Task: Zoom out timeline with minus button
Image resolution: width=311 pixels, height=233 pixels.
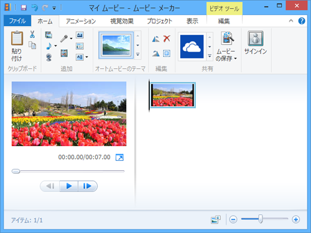Action: (233, 219)
